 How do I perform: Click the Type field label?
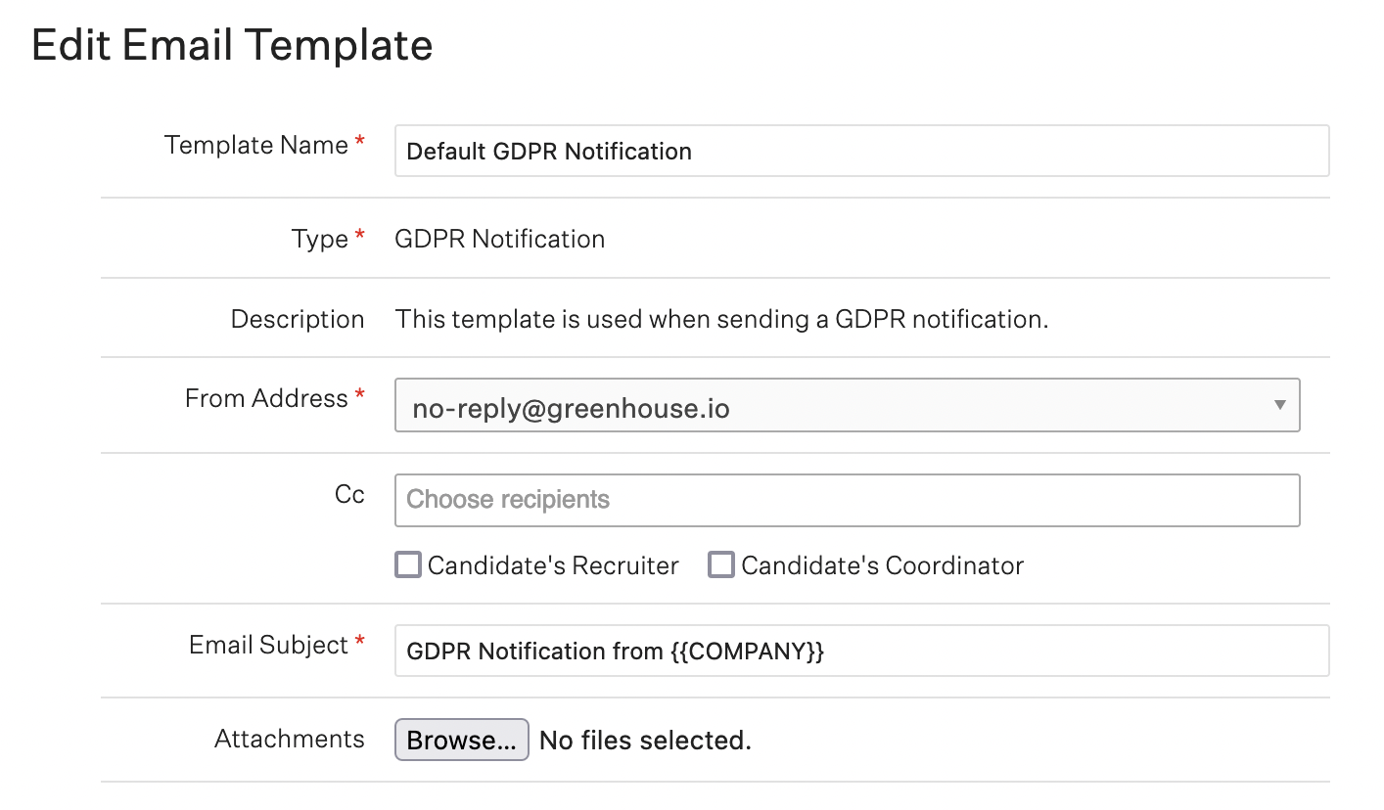[320, 239]
